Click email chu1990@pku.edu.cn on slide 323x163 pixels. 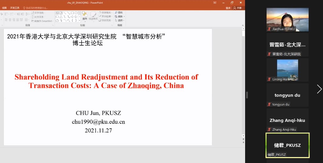tap(98, 122)
